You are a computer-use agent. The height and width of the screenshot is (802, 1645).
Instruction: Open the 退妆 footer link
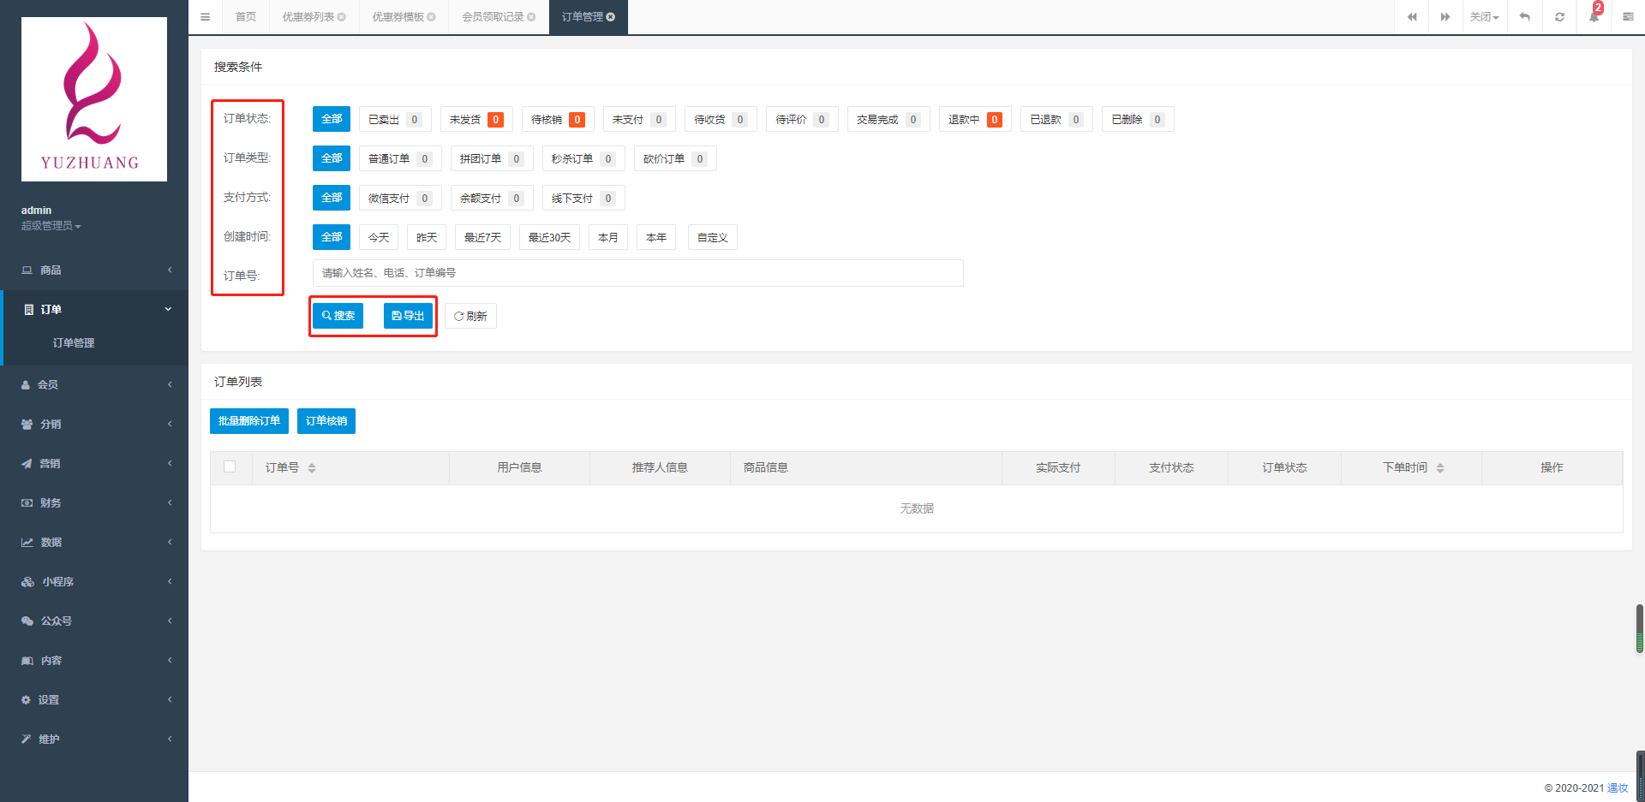(1618, 788)
